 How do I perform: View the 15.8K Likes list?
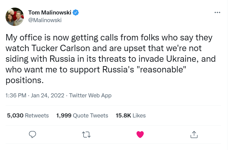[x=131, y=115]
